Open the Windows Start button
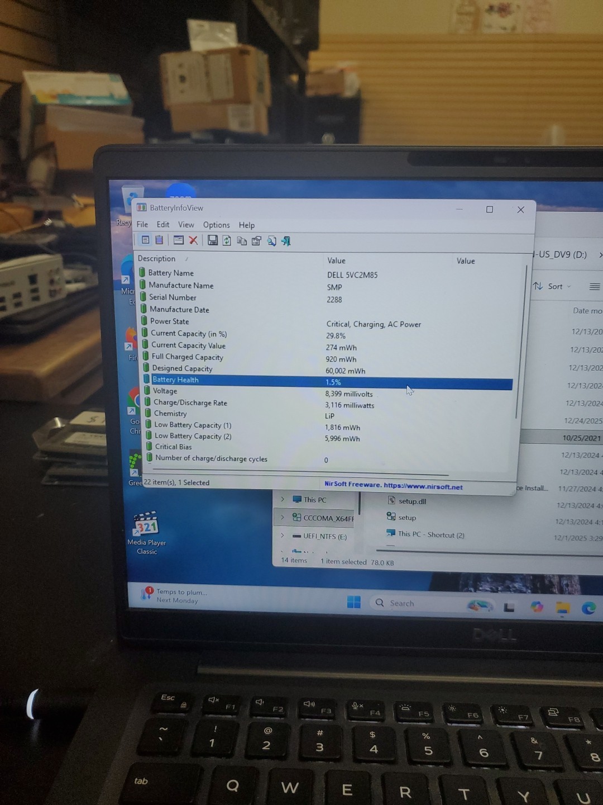Image resolution: width=603 pixels, height=805 pixels. (x=353, y=602)
